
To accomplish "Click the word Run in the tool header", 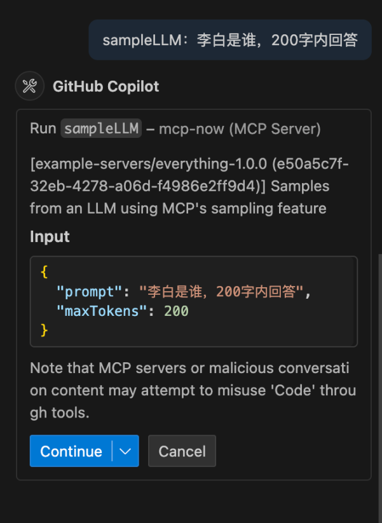I will click(43, 128).
